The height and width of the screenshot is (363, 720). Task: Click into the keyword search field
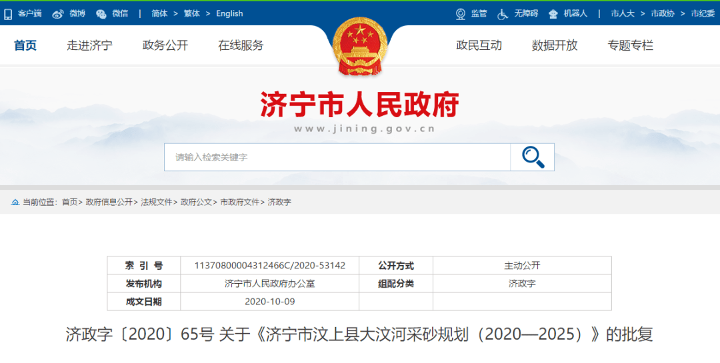(x=337, y=157)
